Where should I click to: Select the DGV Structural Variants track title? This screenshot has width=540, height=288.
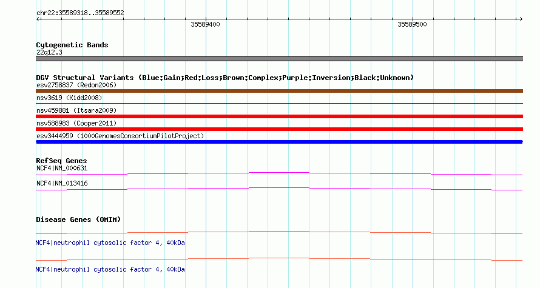pos(224,78)
